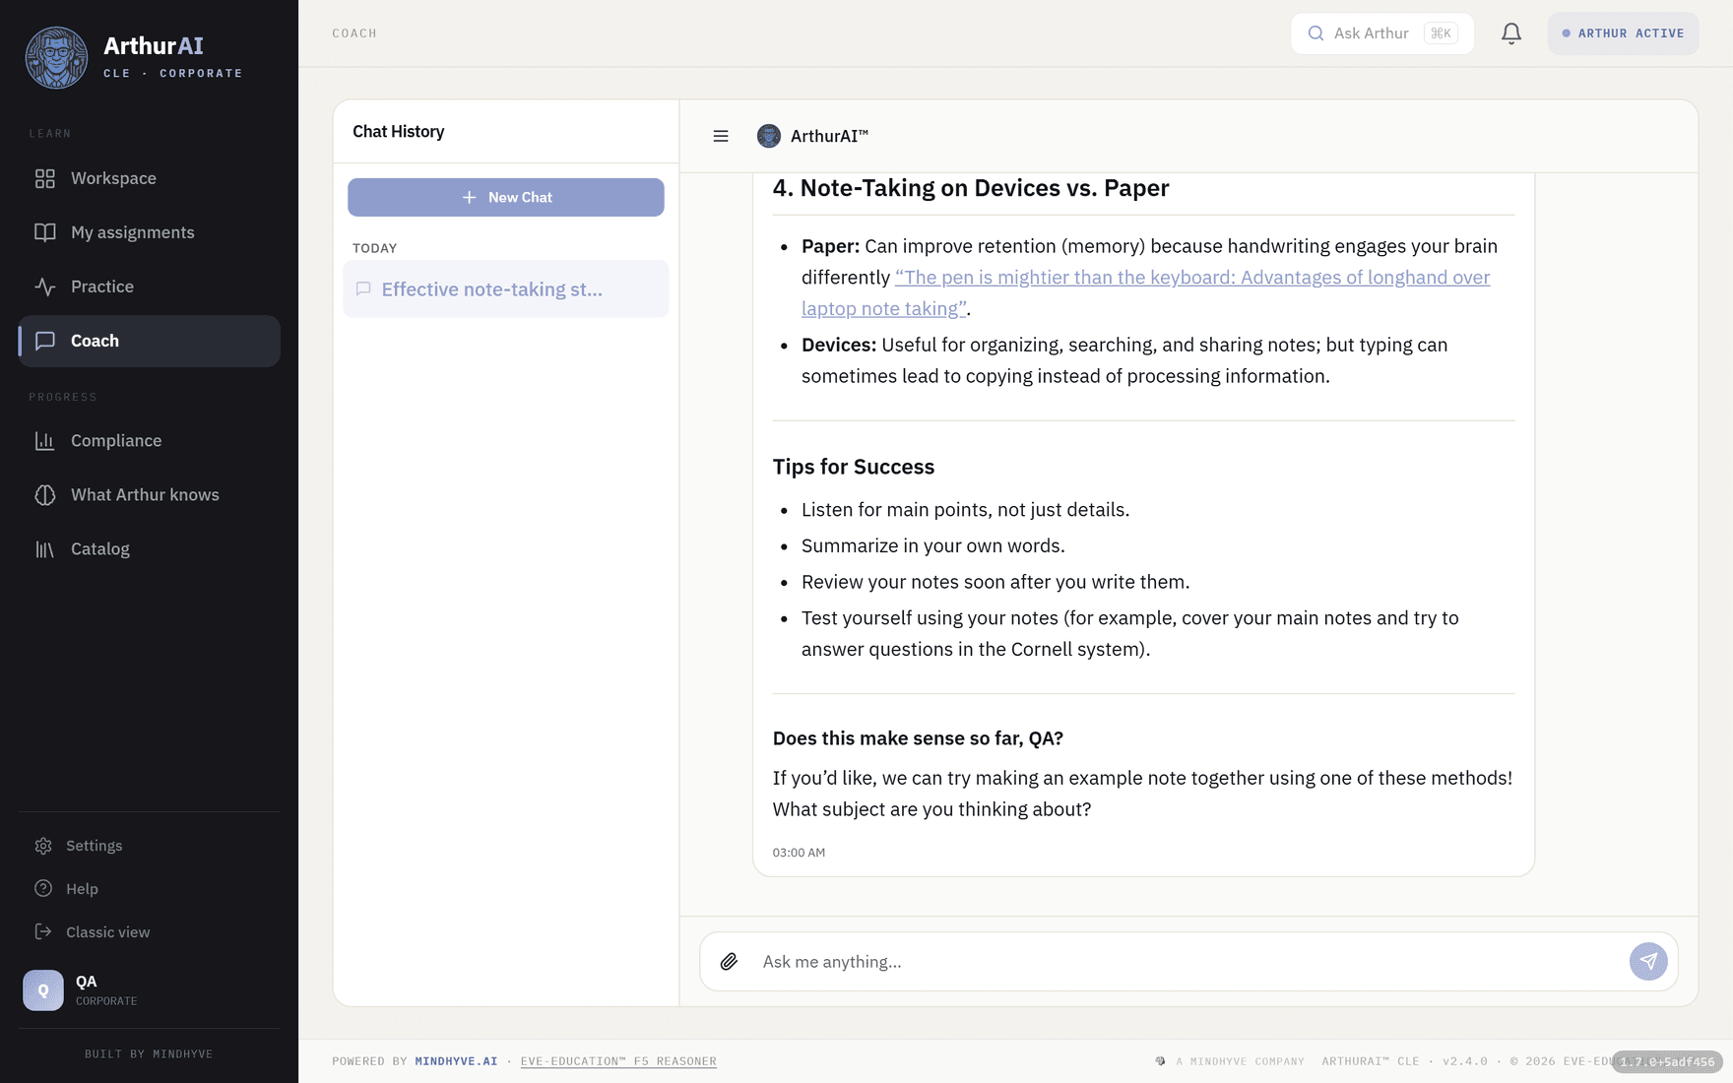Select the Practice activity icon
This screenshot has height=1083, width=1733.
[45, 287]
